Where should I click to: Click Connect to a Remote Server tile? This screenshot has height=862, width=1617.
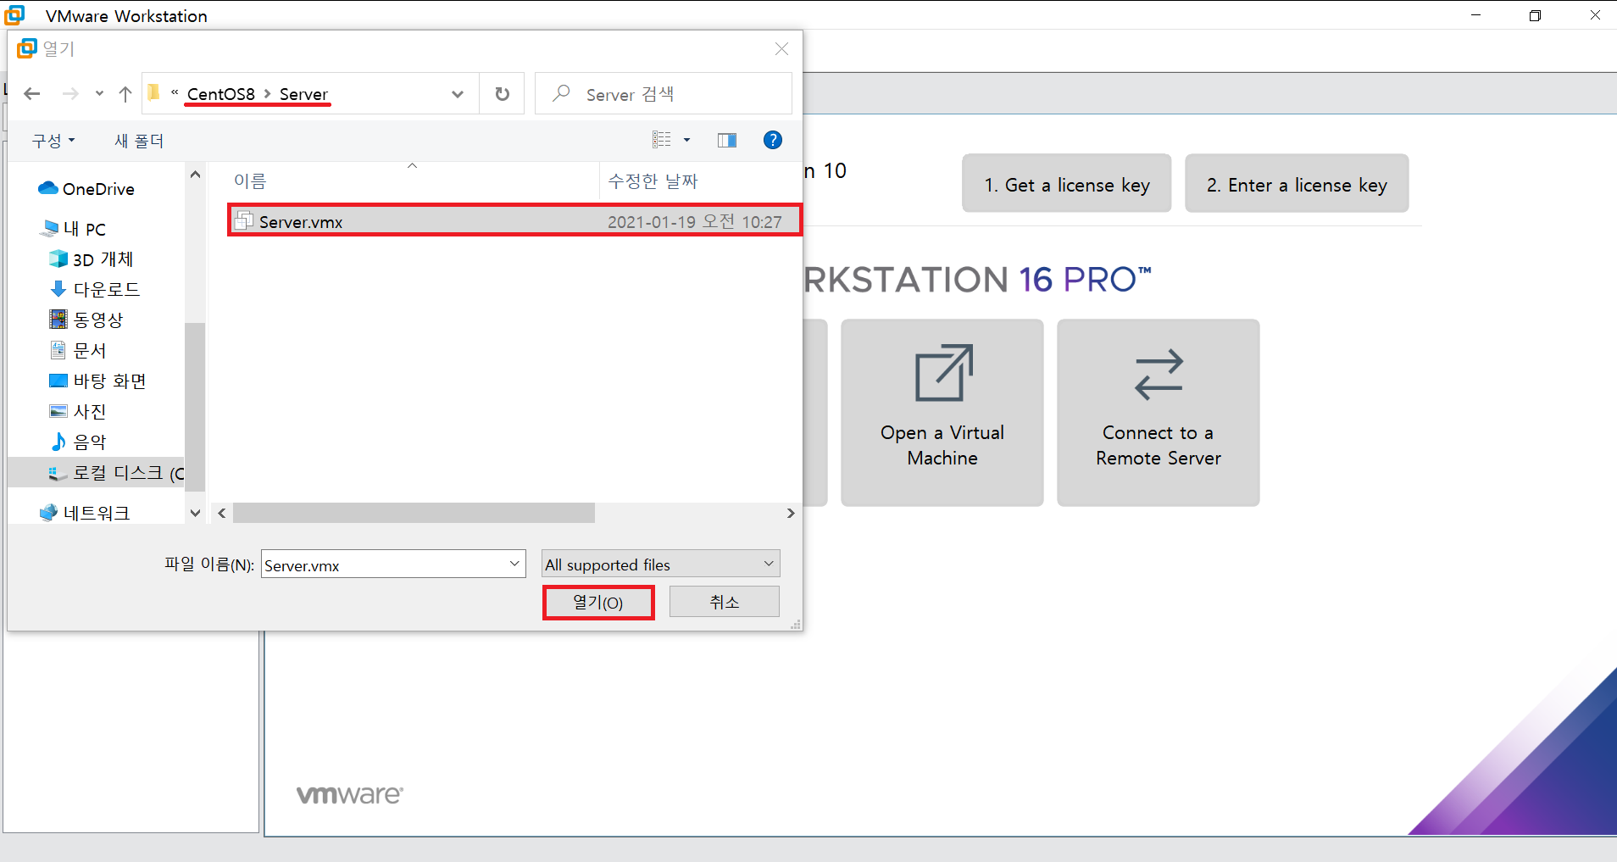click(1158, 413)
